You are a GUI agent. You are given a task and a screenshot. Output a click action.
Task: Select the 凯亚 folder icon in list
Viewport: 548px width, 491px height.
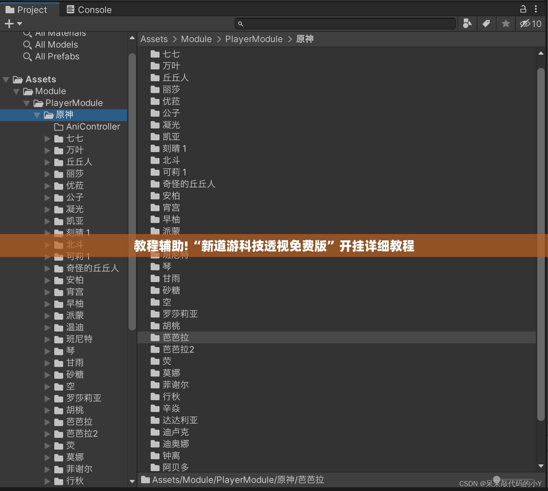point(155,137)
